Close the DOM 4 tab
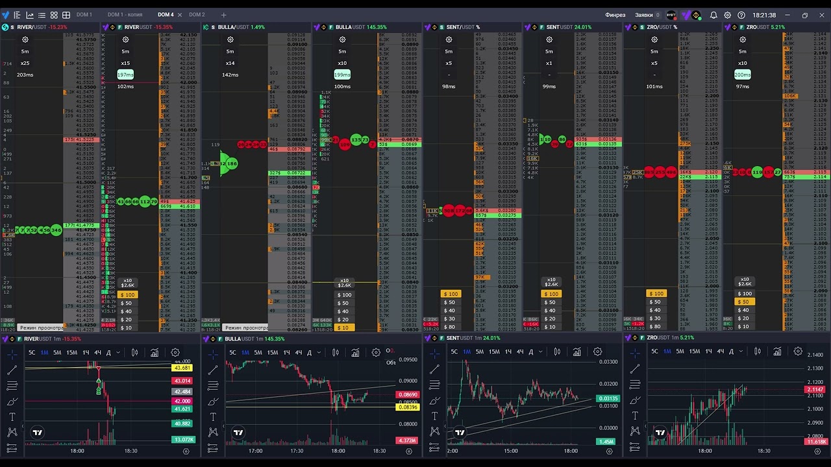 click(x=180, y=15)
